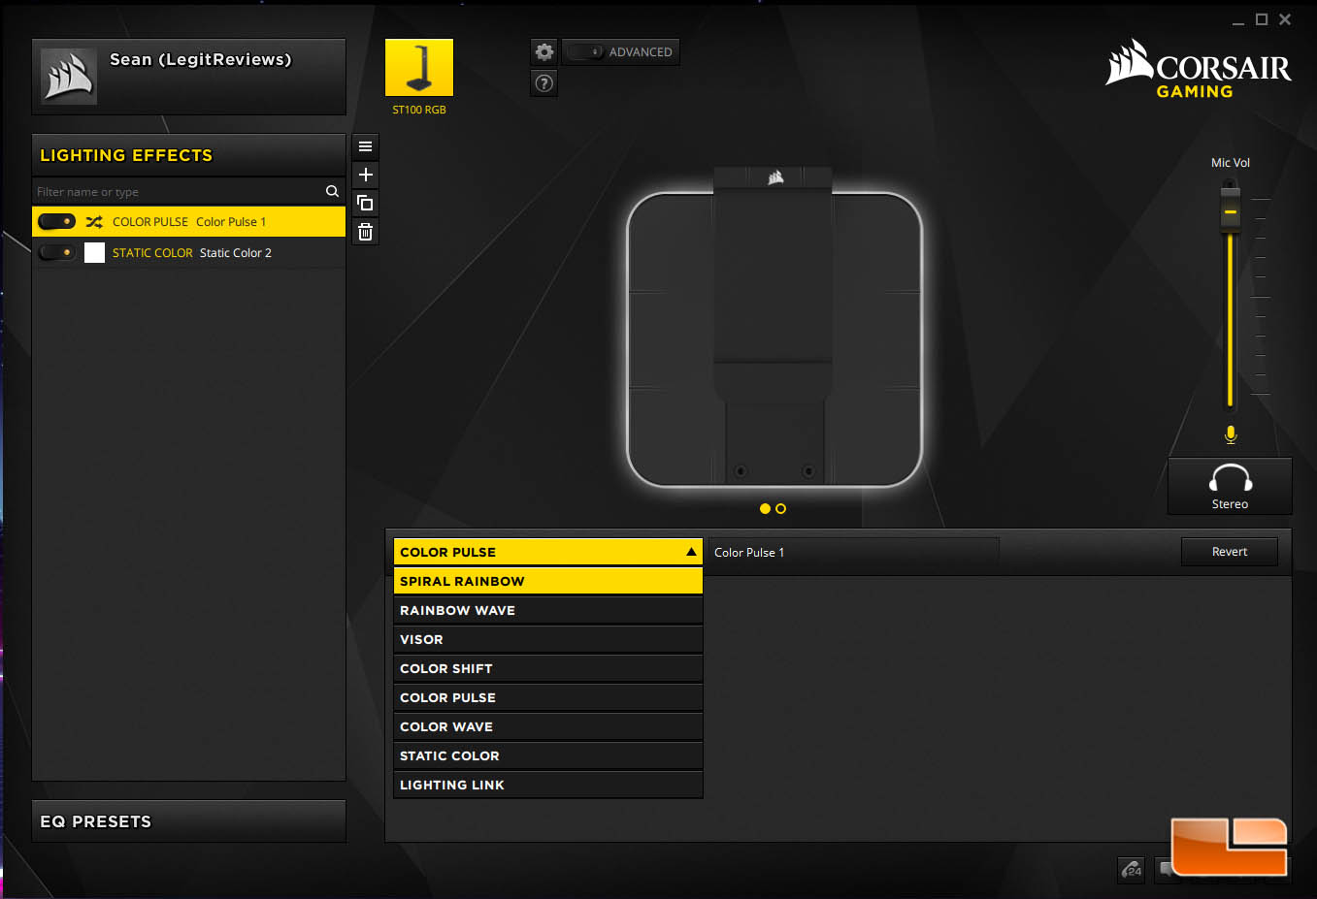Screen dimensions: 1317x899
Task: Toggle Color Pulse 1 effect on or off
Action: [x=56, y=222]
